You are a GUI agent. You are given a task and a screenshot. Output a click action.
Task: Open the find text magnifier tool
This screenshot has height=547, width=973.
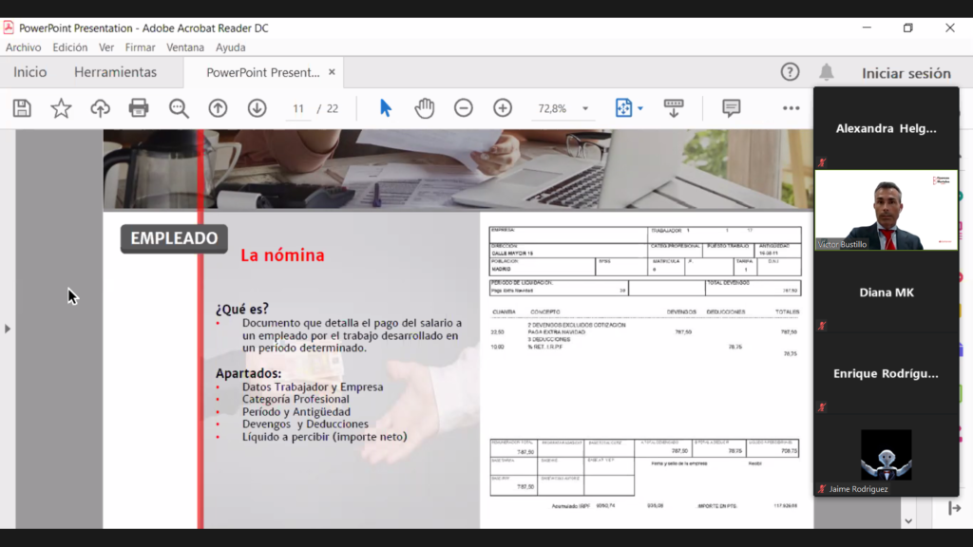click(x=179, y=108)
